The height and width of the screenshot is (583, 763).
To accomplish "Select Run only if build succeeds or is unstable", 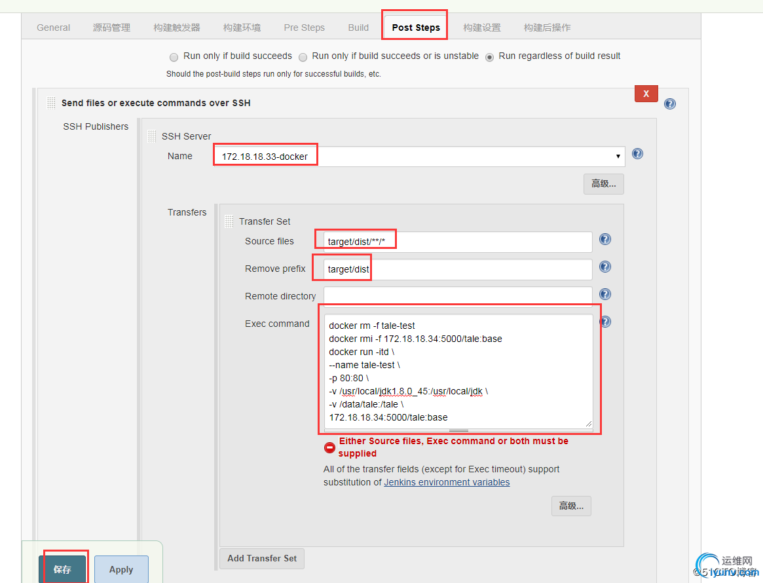I will pos(303,57).
